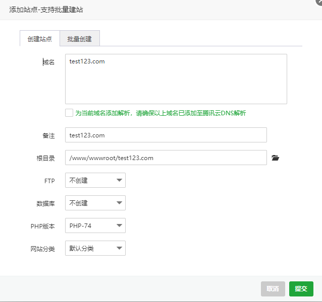Click the 根目录 field label
322x302 pixels.
(45, 158)
